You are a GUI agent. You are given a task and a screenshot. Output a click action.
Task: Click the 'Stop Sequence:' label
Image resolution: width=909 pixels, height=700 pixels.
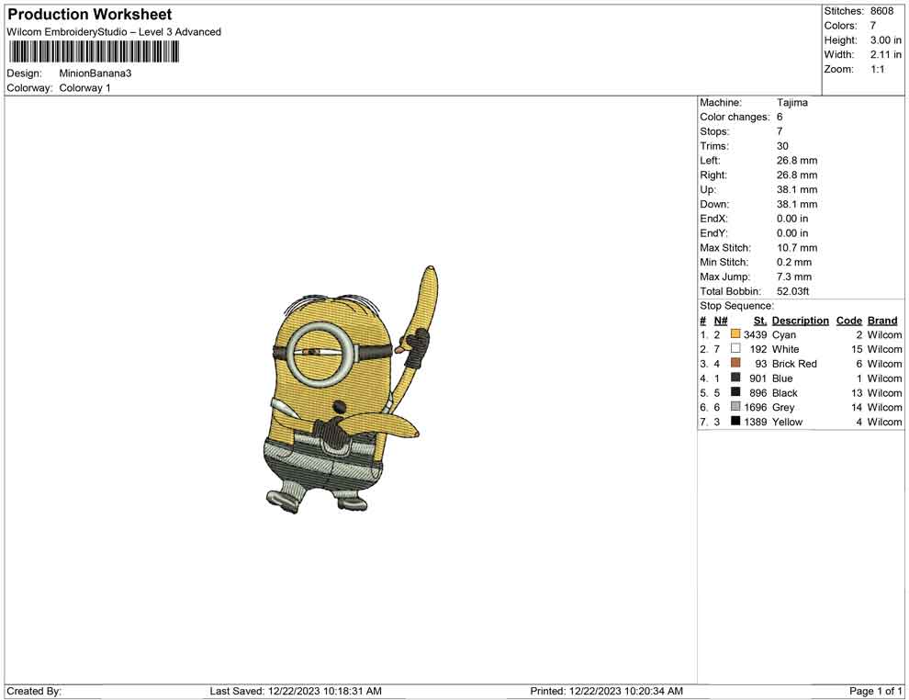[x=736, y=306]
